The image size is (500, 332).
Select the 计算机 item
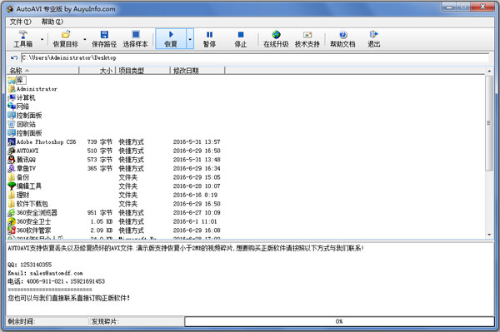click(x=22, y=97)
